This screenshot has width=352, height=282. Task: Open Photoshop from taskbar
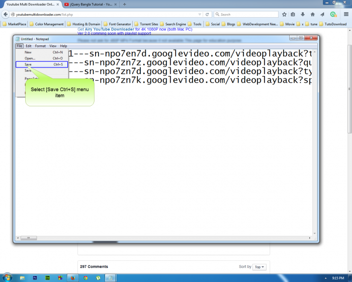click(35, 278)
